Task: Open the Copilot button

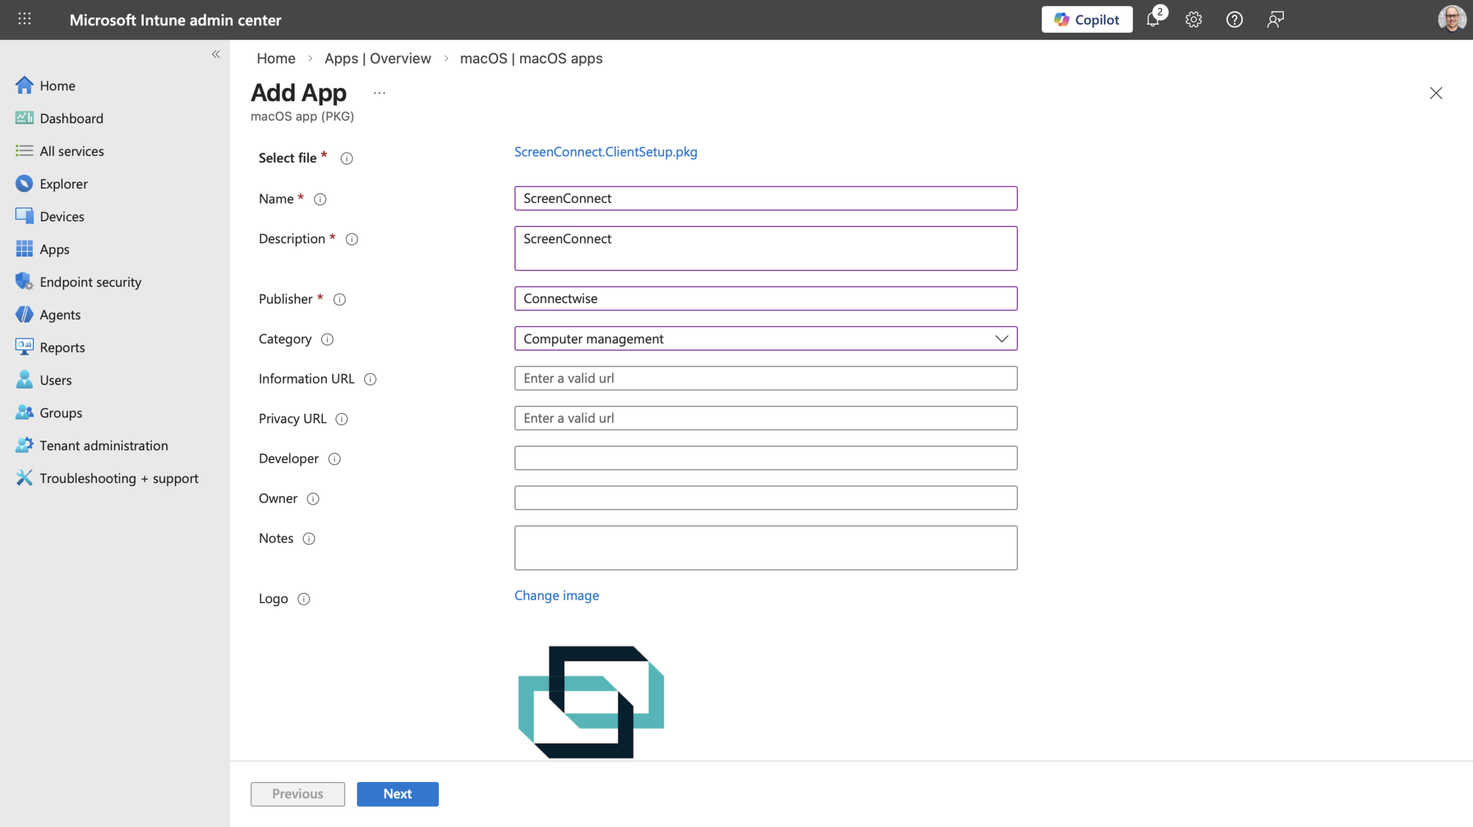Action: click(1086, 20)
